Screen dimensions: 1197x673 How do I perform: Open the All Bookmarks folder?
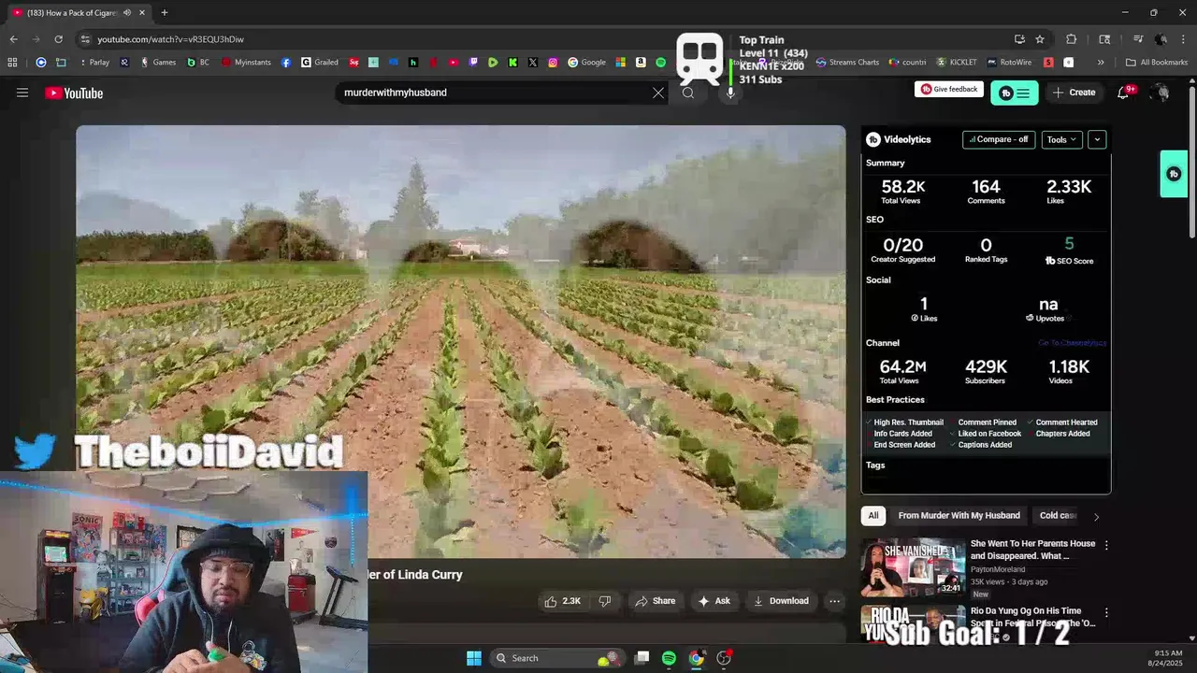point(1157,63)
